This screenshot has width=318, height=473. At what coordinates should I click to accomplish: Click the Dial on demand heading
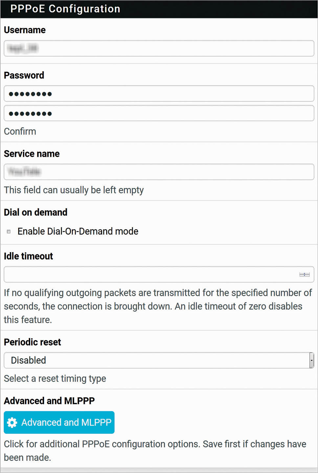pos(35,212)
